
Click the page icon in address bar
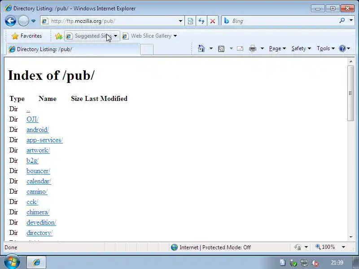[45, 21]
